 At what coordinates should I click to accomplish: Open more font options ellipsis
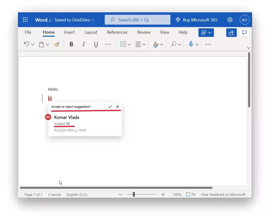[108, 44]
